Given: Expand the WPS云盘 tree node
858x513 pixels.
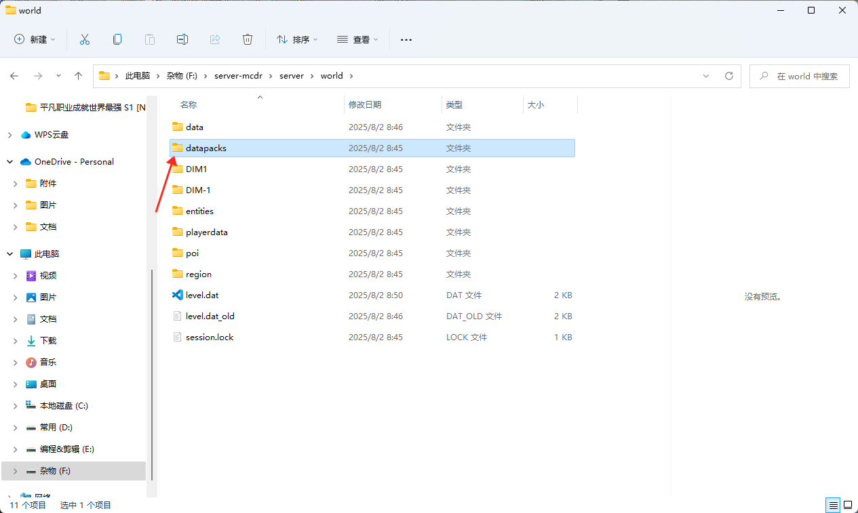Looking at the screenshot, I should (x=9, y=135).
